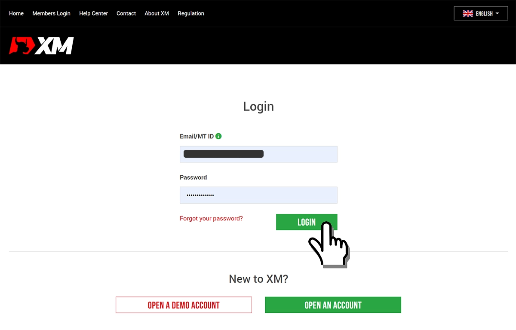The image size is (516, 330).
Task: Focus the Email/MT ID input field
Action: (x=258, y=154)
